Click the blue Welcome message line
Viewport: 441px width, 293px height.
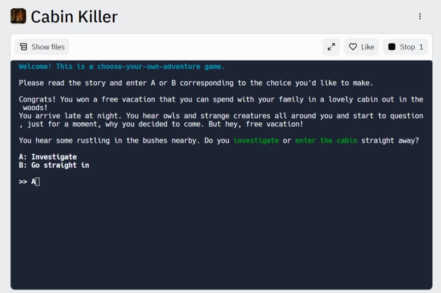pyautogui.click(x=122, y=67)
